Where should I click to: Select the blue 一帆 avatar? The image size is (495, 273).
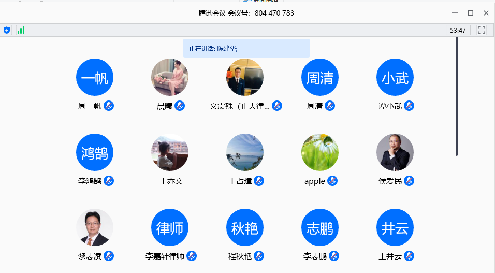(95, 77)
